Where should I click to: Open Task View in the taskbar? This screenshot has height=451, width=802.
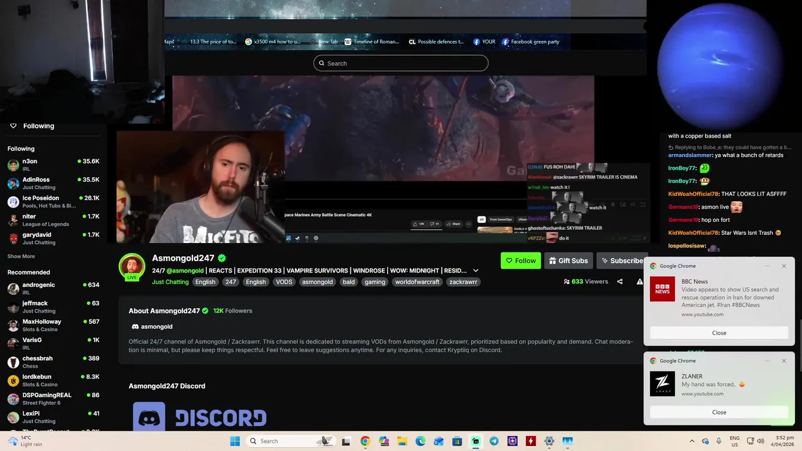click(x=346, y=441)
